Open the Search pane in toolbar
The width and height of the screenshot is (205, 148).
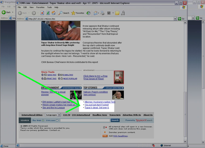64,13
